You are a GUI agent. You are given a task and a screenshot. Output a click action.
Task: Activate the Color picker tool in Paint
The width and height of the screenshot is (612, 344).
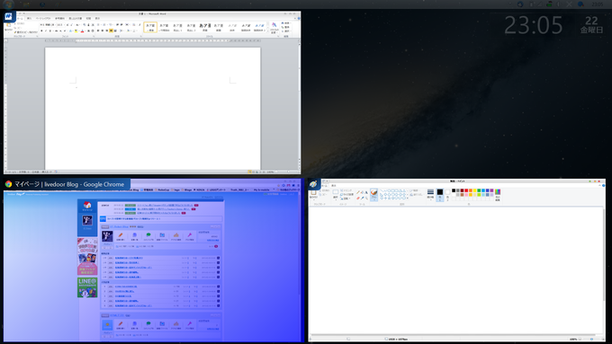[x=362, y=198]
